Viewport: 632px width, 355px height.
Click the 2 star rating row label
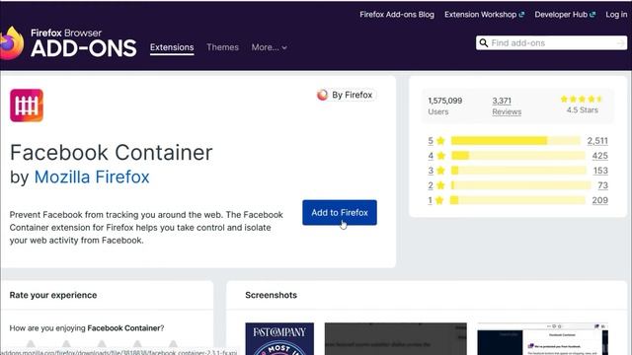pyautogui.click(x=436, y=185)
